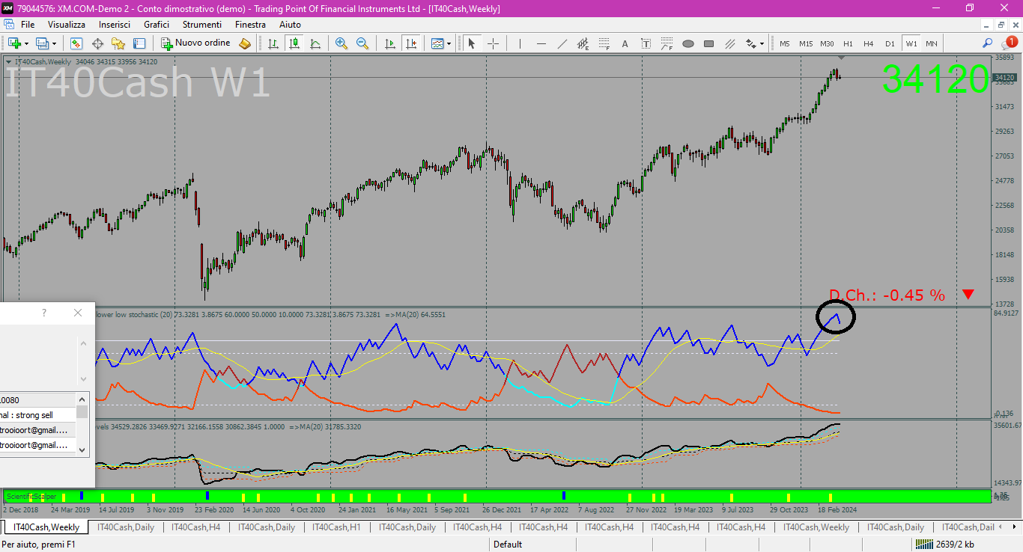
Task: Draw a vertical line
Action: click(x=520, y=43)
